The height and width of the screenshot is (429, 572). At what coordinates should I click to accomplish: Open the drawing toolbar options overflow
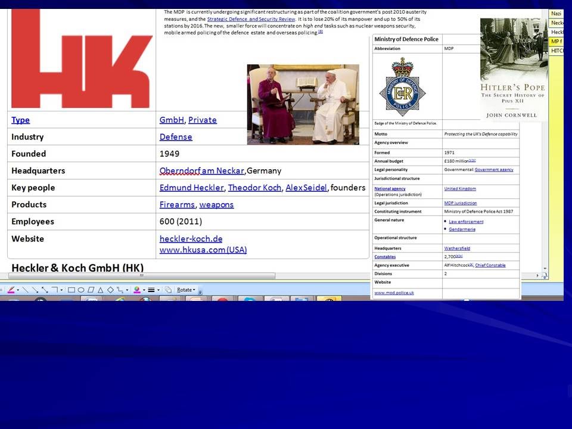[200, 291]
